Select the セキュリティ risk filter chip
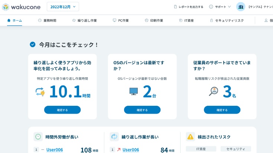 tap(236, 149)
